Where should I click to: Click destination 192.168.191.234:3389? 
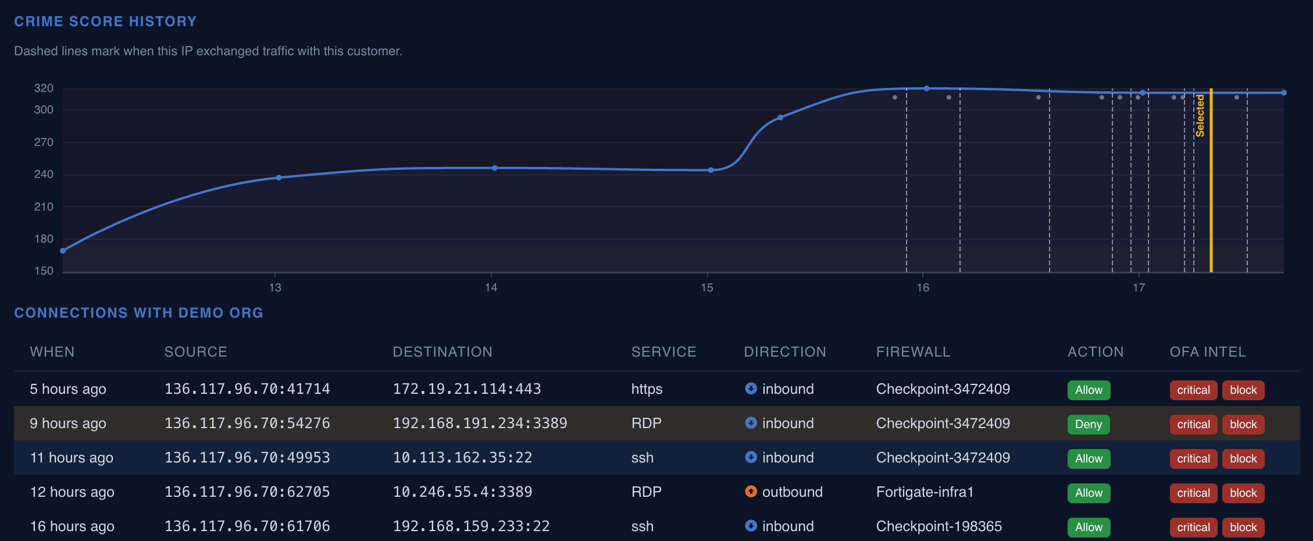click(480, 423)
